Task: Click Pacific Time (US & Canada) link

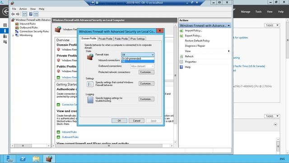Action: 250,66
